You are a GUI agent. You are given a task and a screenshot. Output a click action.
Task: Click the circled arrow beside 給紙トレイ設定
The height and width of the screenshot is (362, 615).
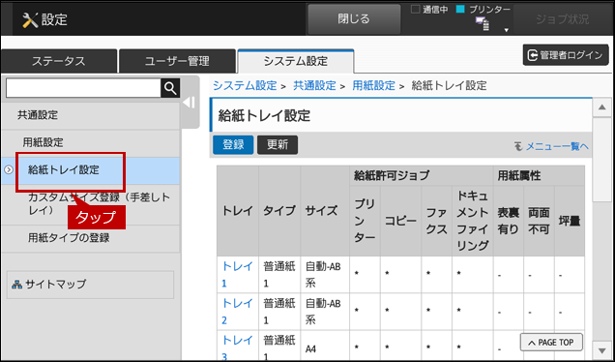point(9,170)
